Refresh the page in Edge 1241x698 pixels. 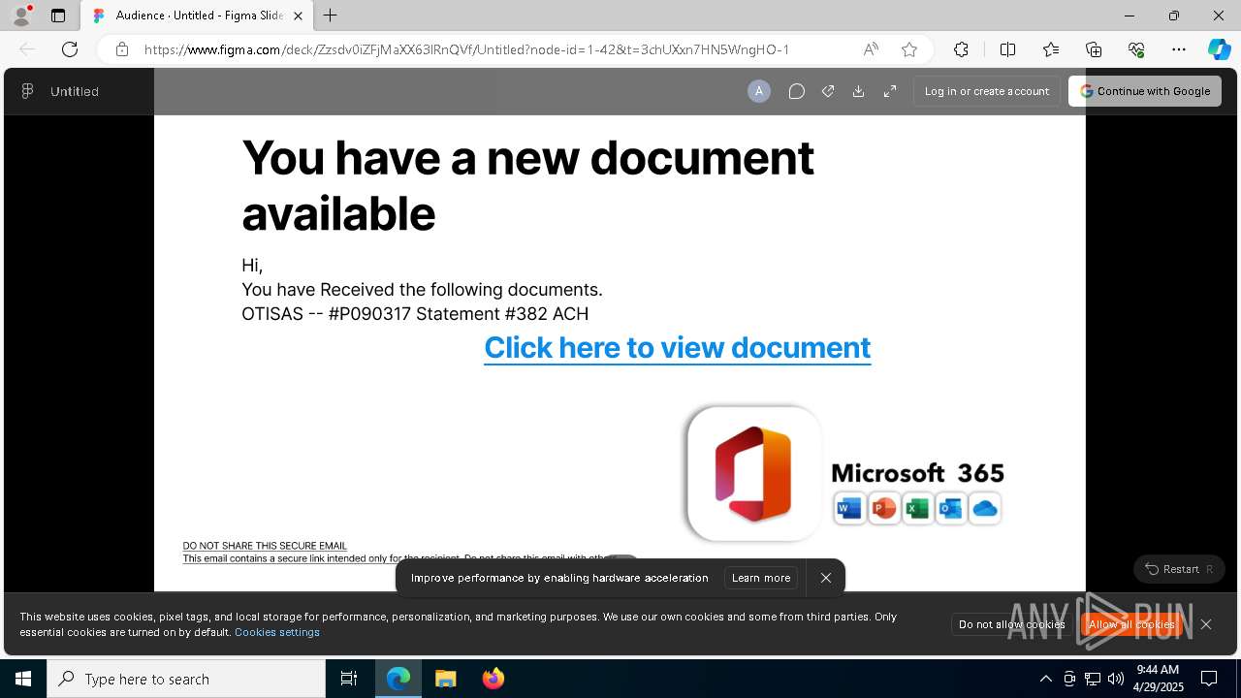(x=70, y=49)
